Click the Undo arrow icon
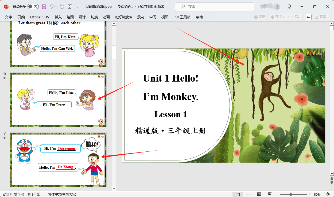This screenshot has width=334, height=197. tap(51, 7)
